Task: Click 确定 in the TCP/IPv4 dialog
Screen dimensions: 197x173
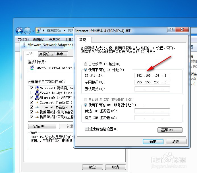Action: click(153, 142)
